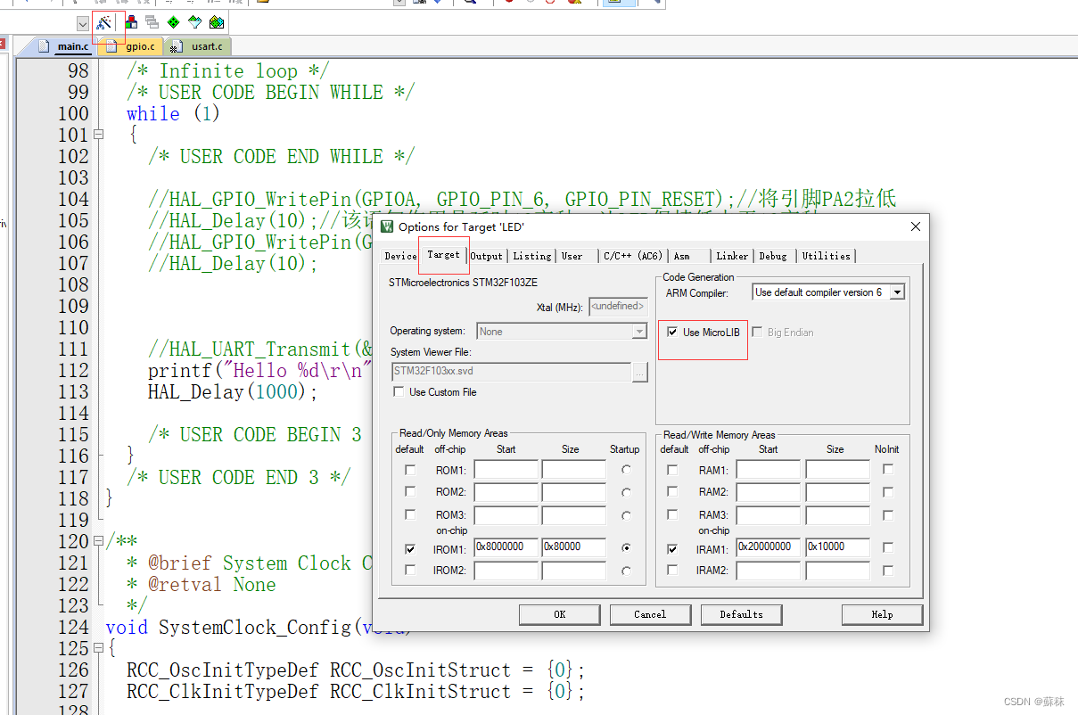Toggle the Use Custom File checkbox
This screenshot has height=715, width=1078.
pos(398,392)
